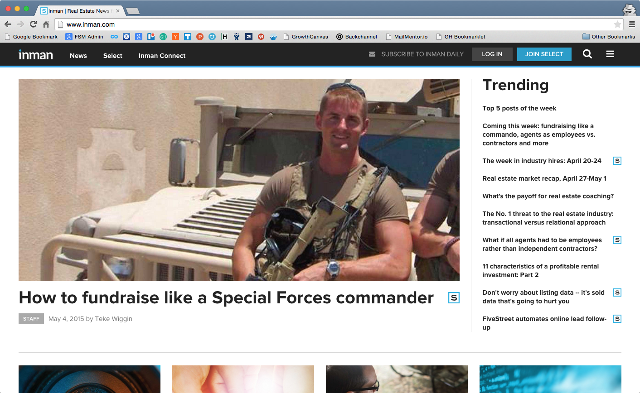This screenshot has width=640, height=393.
Task: Open Top 5 posts of the week
Action: point(519,108)
